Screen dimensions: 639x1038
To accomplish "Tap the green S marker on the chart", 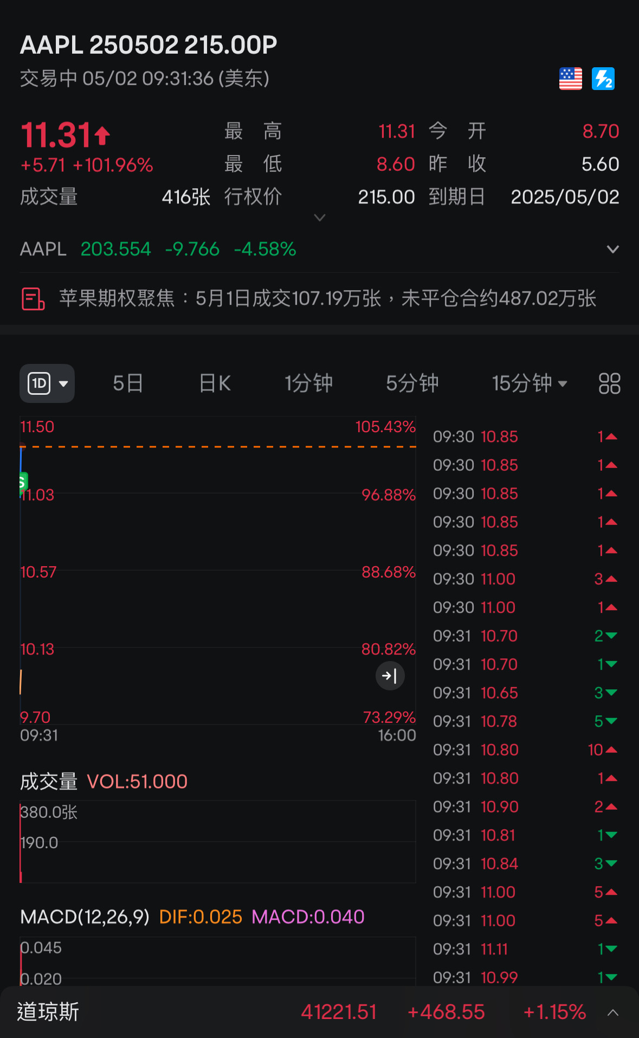I will [x=22, y=482].
